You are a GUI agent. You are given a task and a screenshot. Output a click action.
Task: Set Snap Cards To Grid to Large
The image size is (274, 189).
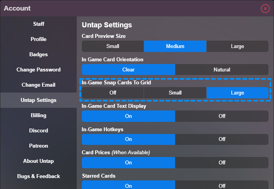238,93
